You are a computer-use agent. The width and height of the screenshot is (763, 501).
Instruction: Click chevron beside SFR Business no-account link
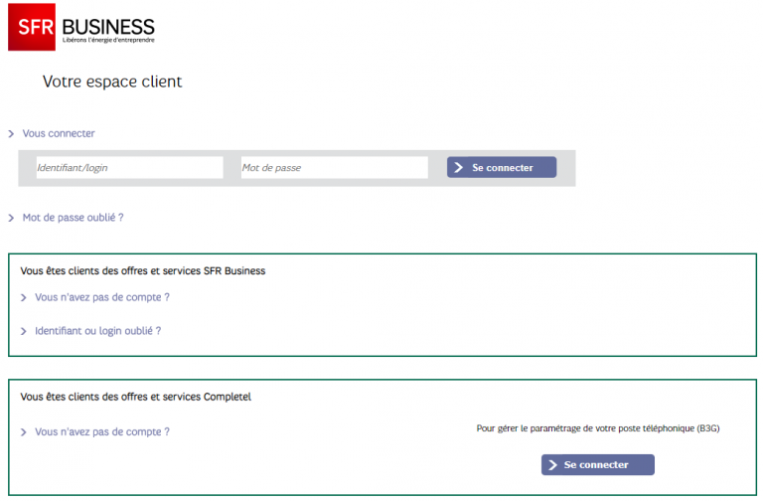(x=24, y=297)
